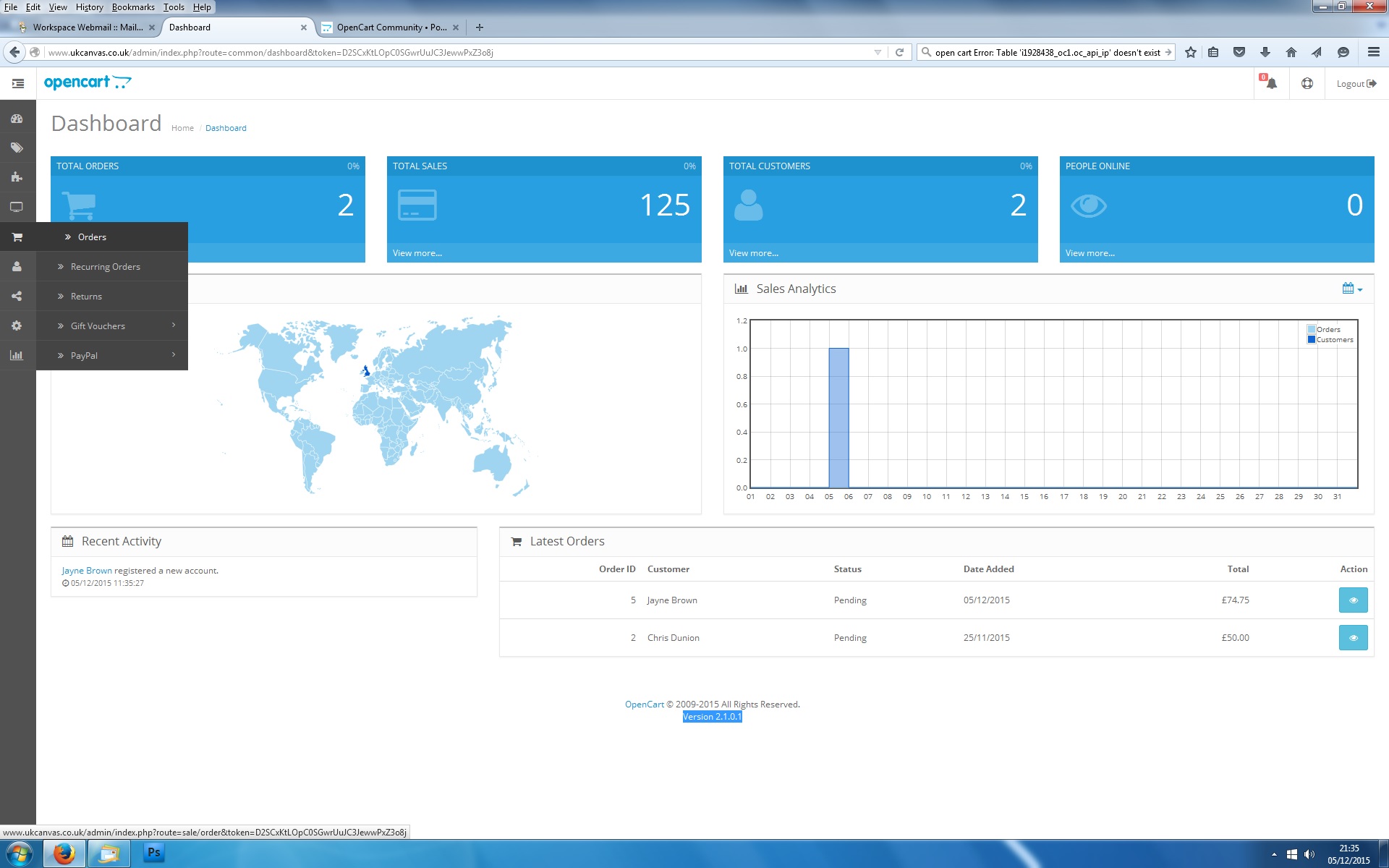This screenshot has height=868, width=1389.
Task: Open Jayne Brown's activity link
Action: point(87,571)
